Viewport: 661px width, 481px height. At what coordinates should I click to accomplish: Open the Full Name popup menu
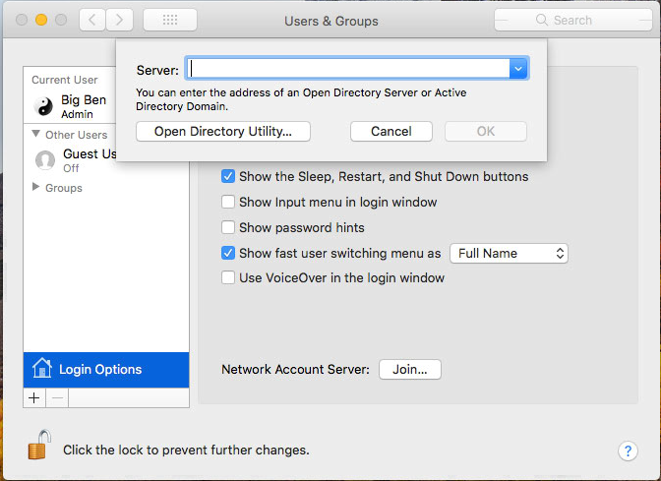509,254
